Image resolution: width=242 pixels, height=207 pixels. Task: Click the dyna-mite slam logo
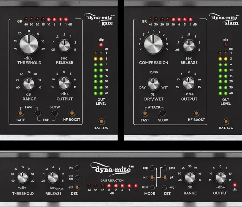(224, 20)
